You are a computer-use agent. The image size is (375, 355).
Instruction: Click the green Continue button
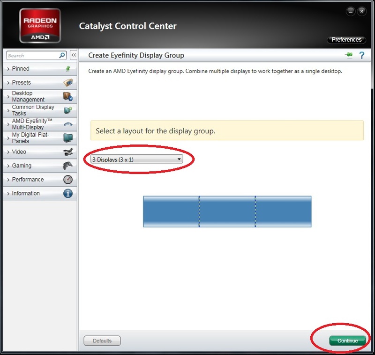pyautogui.click(x=347, y=341)
